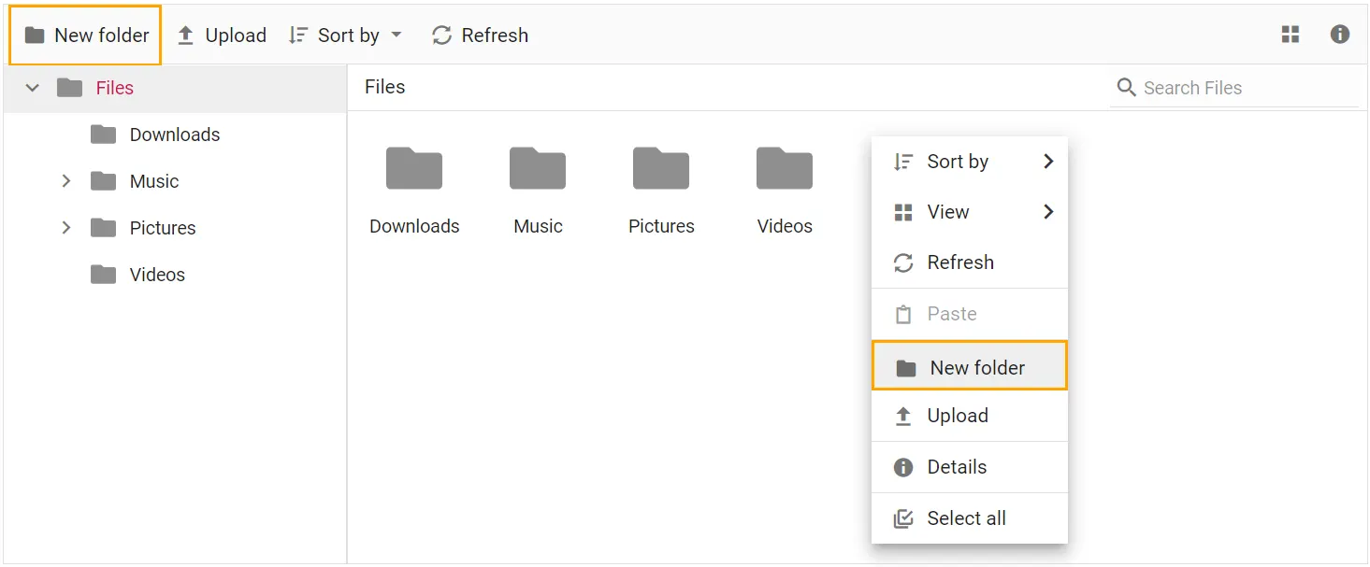The image size is (1370, 567).
Task: Click the Files root folder icon in tree
Action: click(69, 88)
